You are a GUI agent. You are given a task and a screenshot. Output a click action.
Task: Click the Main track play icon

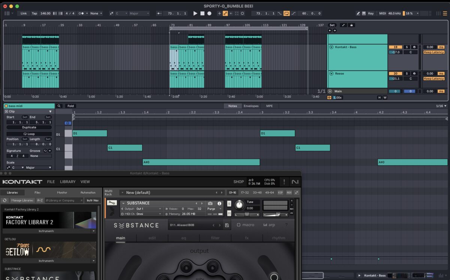pyautogui.click(x=330, y=91)
